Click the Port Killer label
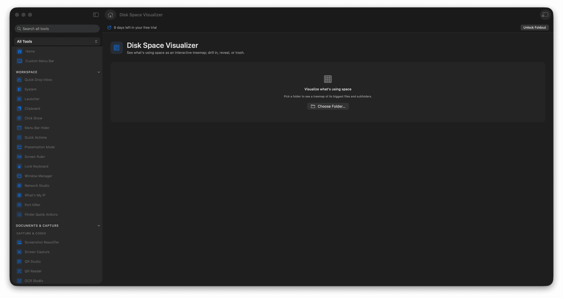 click(x=33, y=205)
